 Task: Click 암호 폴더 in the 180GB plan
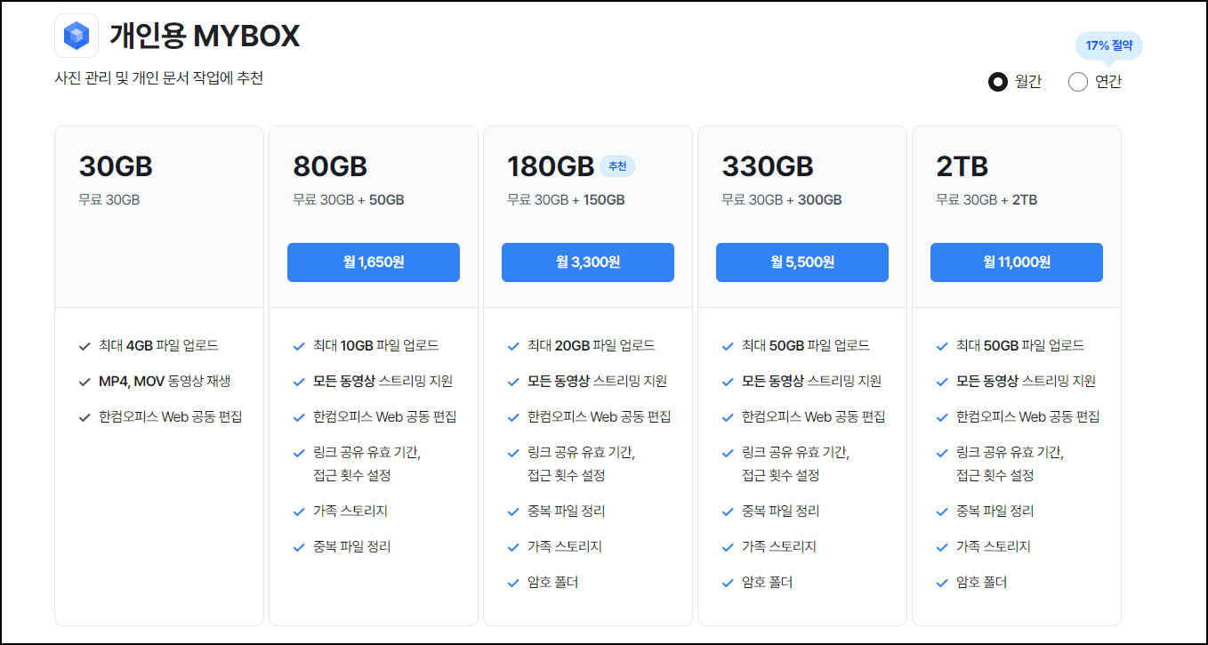(553, 583)
